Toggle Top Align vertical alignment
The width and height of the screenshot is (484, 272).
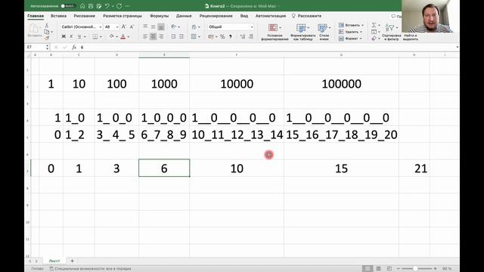pyautogui.click(x=145, y=27)
